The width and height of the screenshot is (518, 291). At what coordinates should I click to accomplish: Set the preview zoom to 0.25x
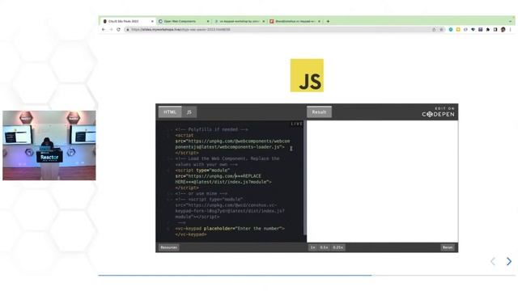coord(338,247)
